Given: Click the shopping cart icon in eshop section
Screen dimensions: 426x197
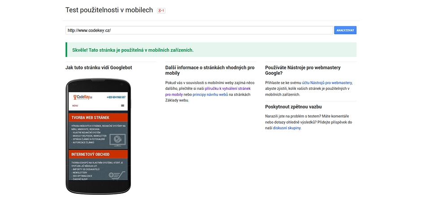Looking at the screenshot, I should 117,175.
